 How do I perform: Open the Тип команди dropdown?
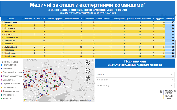[x=135, y=80]
